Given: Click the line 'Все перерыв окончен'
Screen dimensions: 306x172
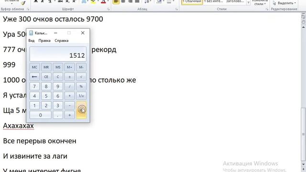Looking at the screenshot, I should [40, 141].
